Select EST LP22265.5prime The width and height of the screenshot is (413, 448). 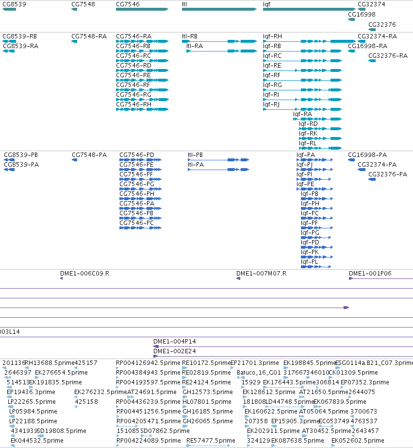32,402
